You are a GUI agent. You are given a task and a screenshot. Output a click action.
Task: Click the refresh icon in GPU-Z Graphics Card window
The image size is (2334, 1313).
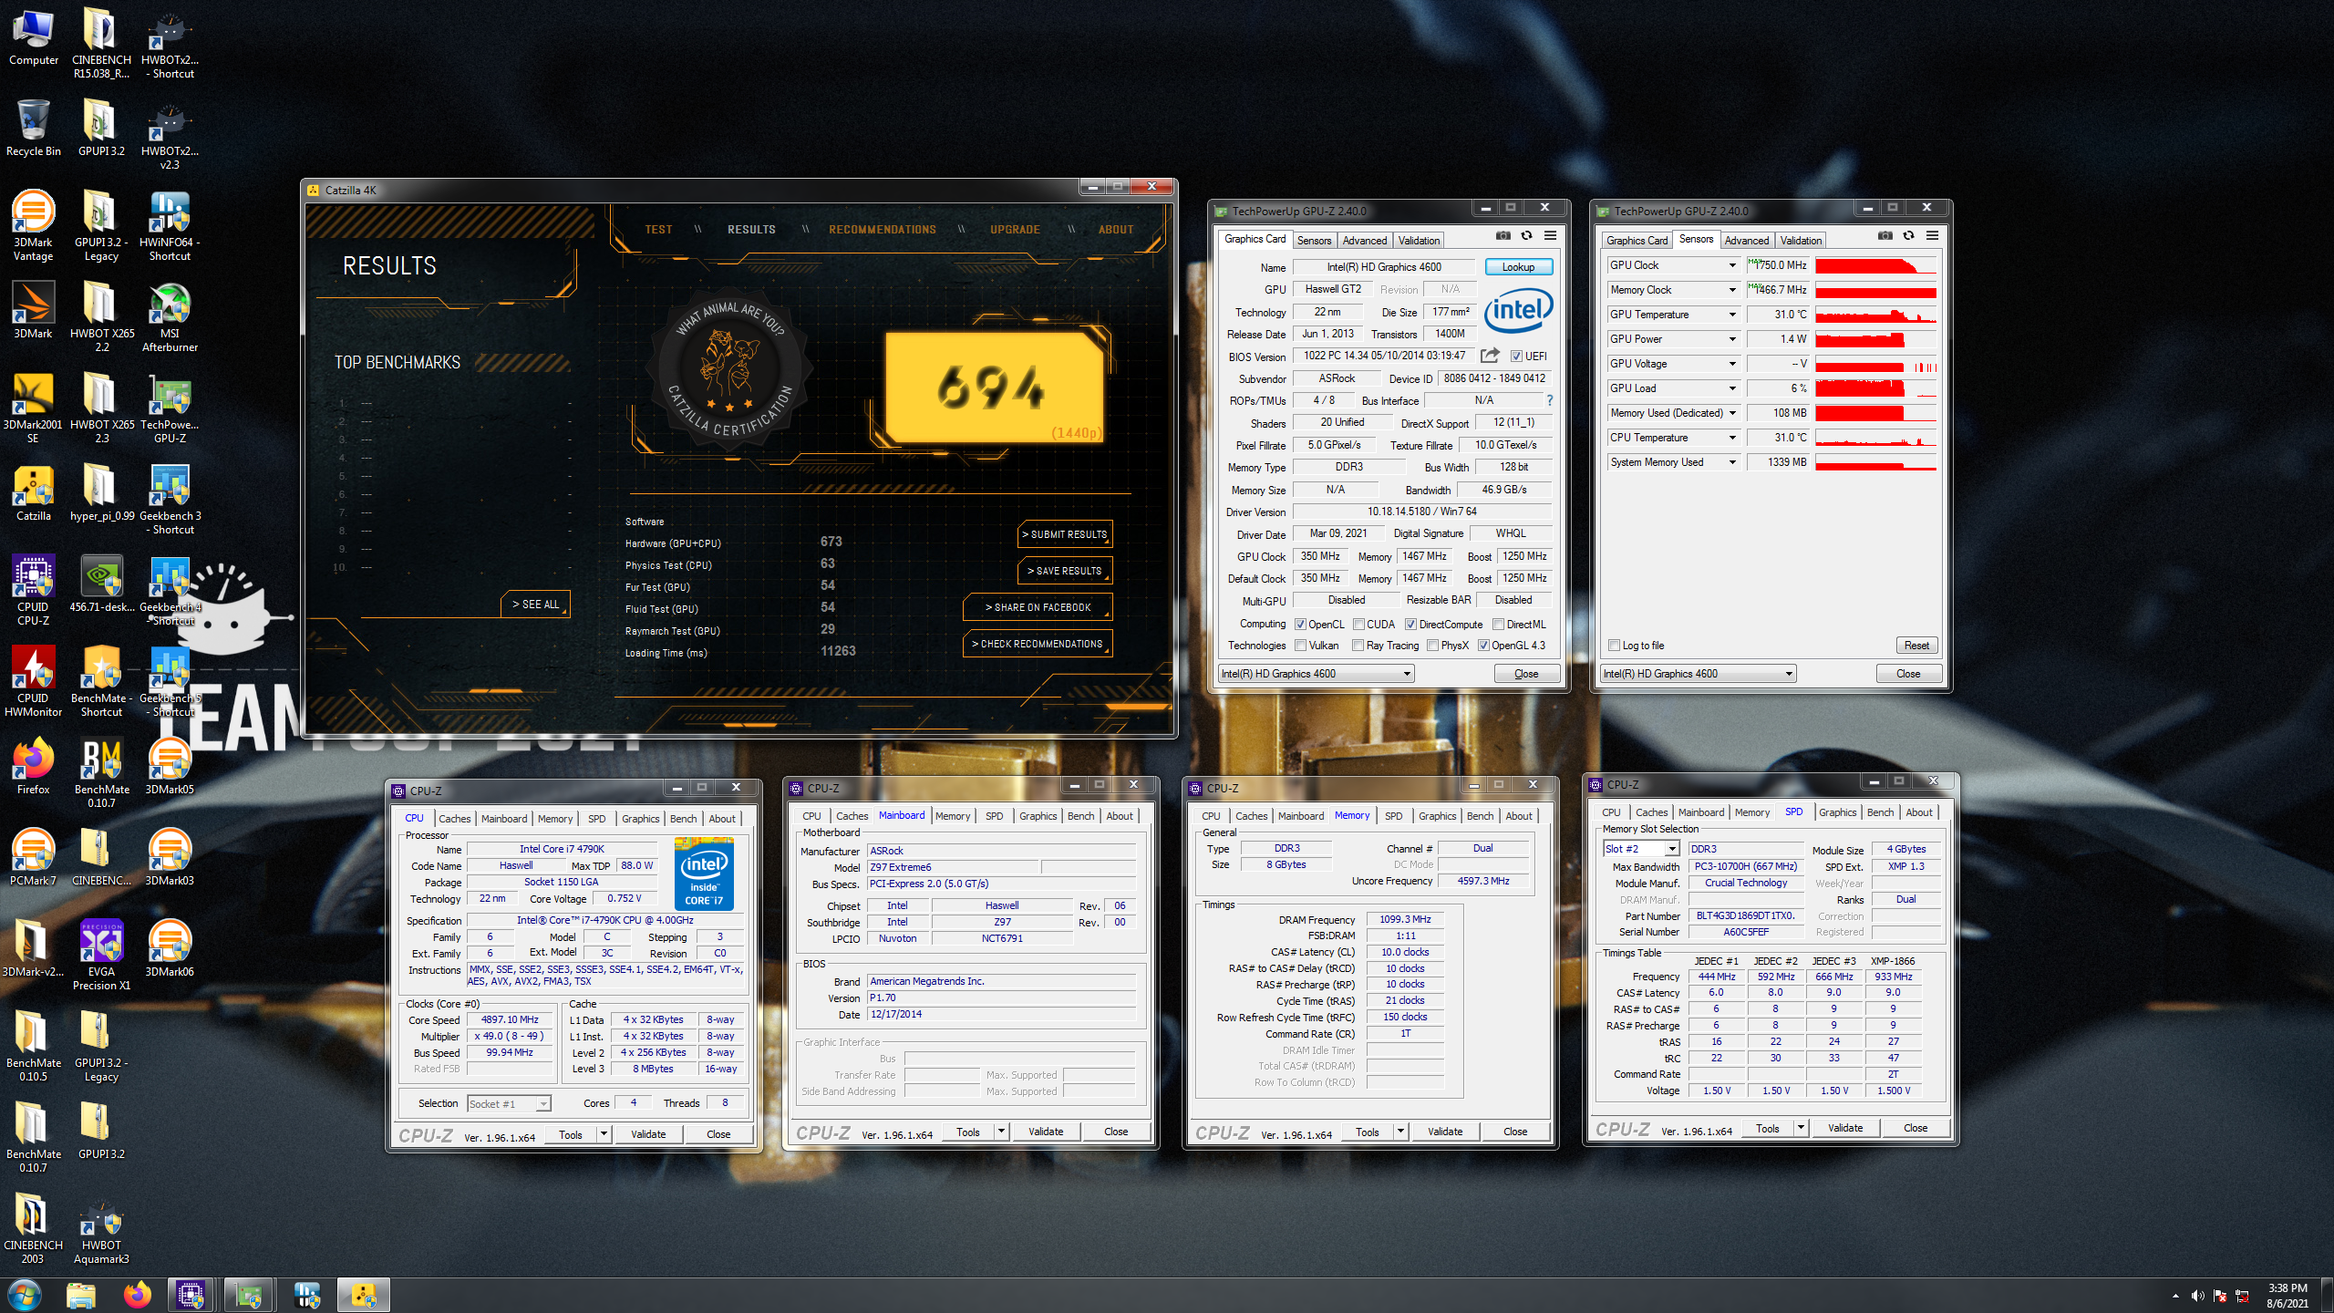pos(1526,236)
